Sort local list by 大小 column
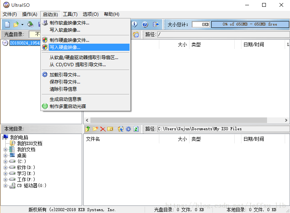 (174, 139)
